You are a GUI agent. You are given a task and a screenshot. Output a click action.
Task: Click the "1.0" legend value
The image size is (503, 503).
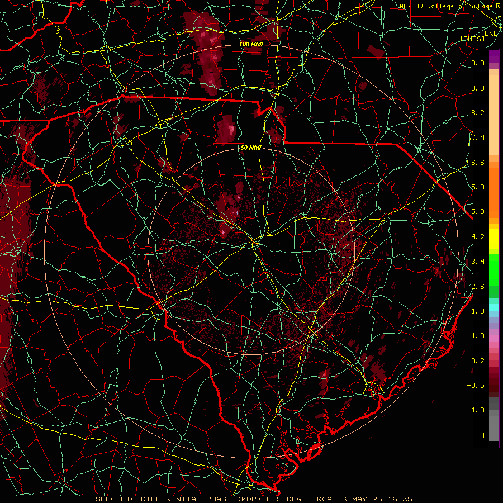pyautogui.click(x=478, y=336)
